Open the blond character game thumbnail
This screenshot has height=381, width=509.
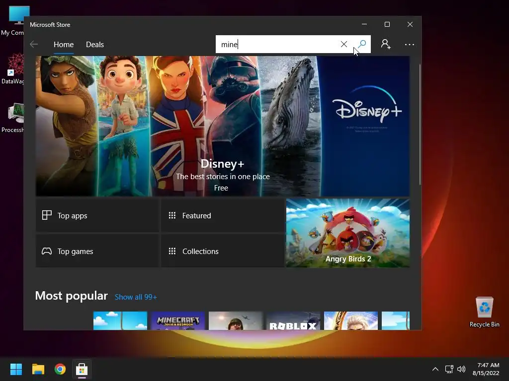350,321
